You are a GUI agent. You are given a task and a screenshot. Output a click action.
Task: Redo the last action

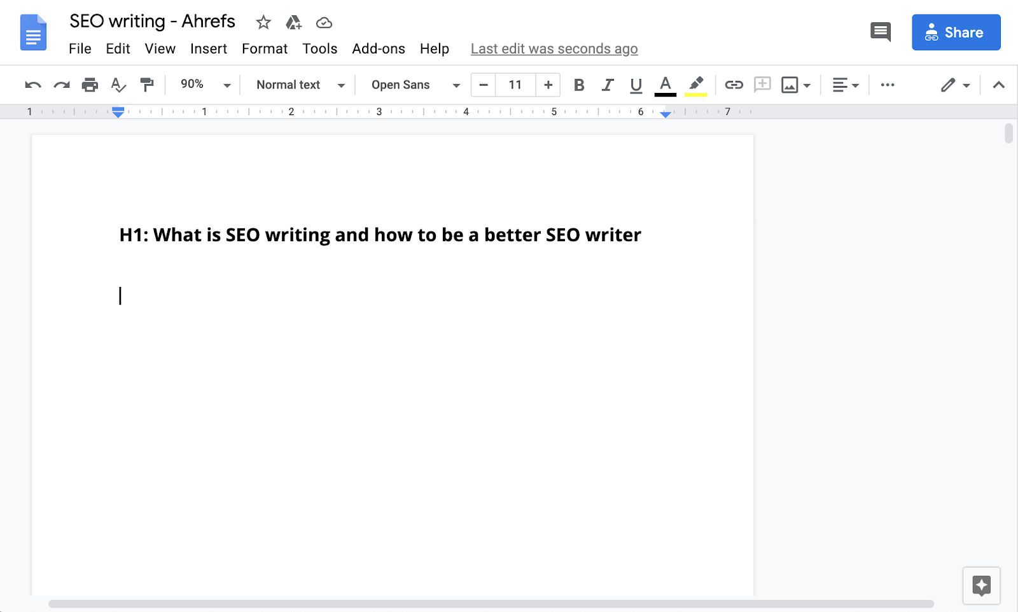(x=61, y=85)
